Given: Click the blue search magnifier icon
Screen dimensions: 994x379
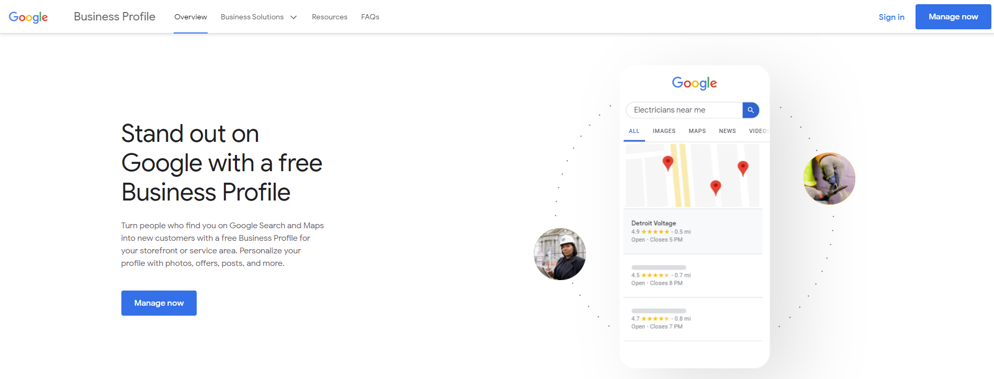Looking at the screenshot, I should (751, 110).
